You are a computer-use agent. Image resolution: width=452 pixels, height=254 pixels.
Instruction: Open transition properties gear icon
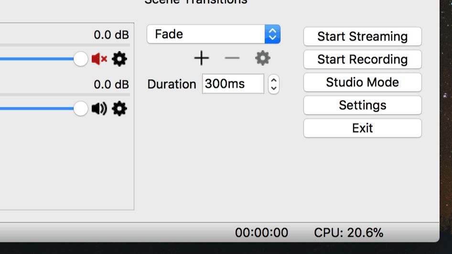click(263, 58)
